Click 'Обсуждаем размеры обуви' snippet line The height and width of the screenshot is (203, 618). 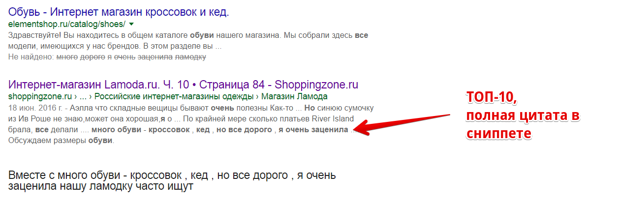[61, 141]
